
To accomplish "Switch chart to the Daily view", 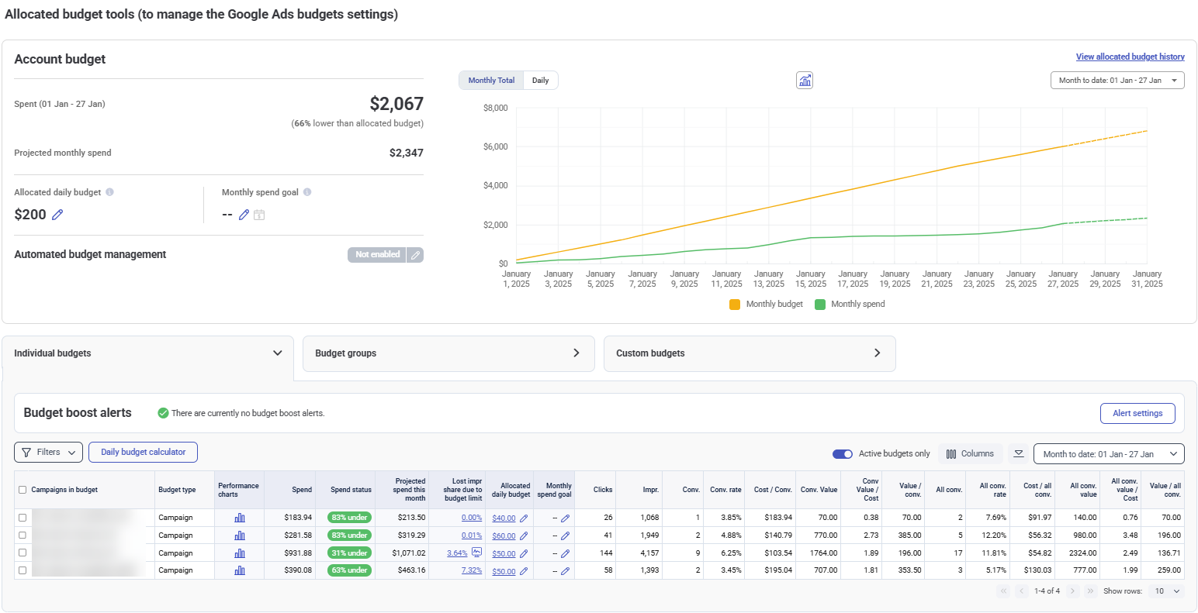I will point(540,81).
